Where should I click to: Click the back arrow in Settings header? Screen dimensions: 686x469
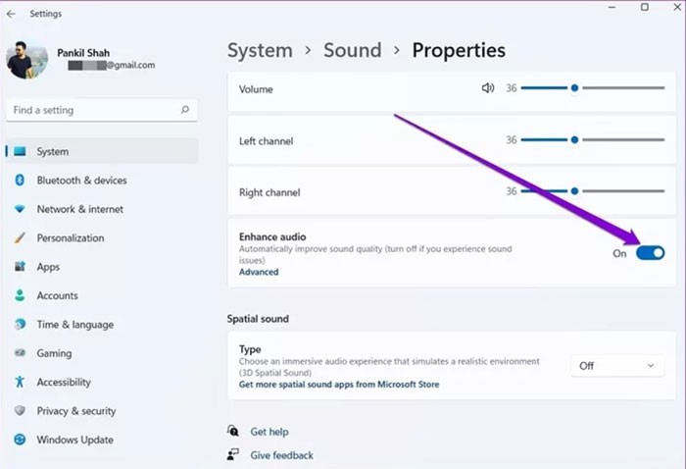(x=12, y=14)
